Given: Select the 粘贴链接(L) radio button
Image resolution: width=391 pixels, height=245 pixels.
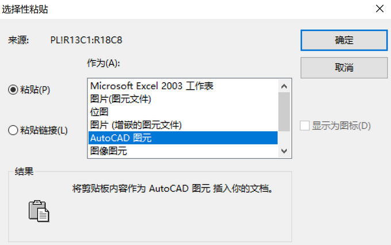Looking at the screenshot, I should pos(13,130).
